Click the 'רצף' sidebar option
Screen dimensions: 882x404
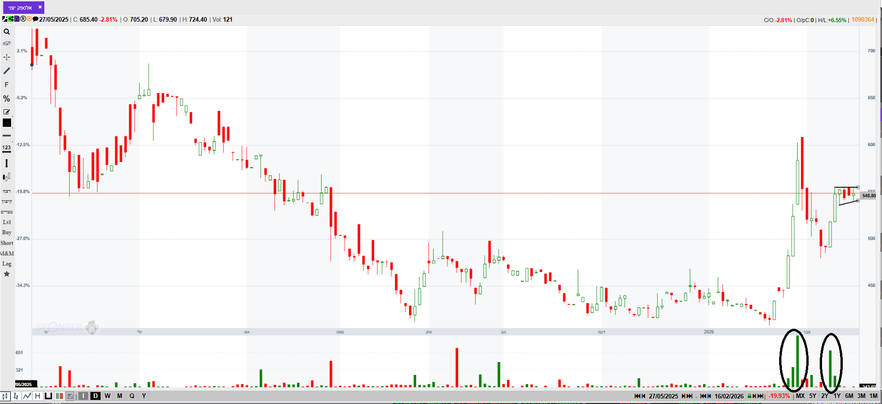pos(6,191)
